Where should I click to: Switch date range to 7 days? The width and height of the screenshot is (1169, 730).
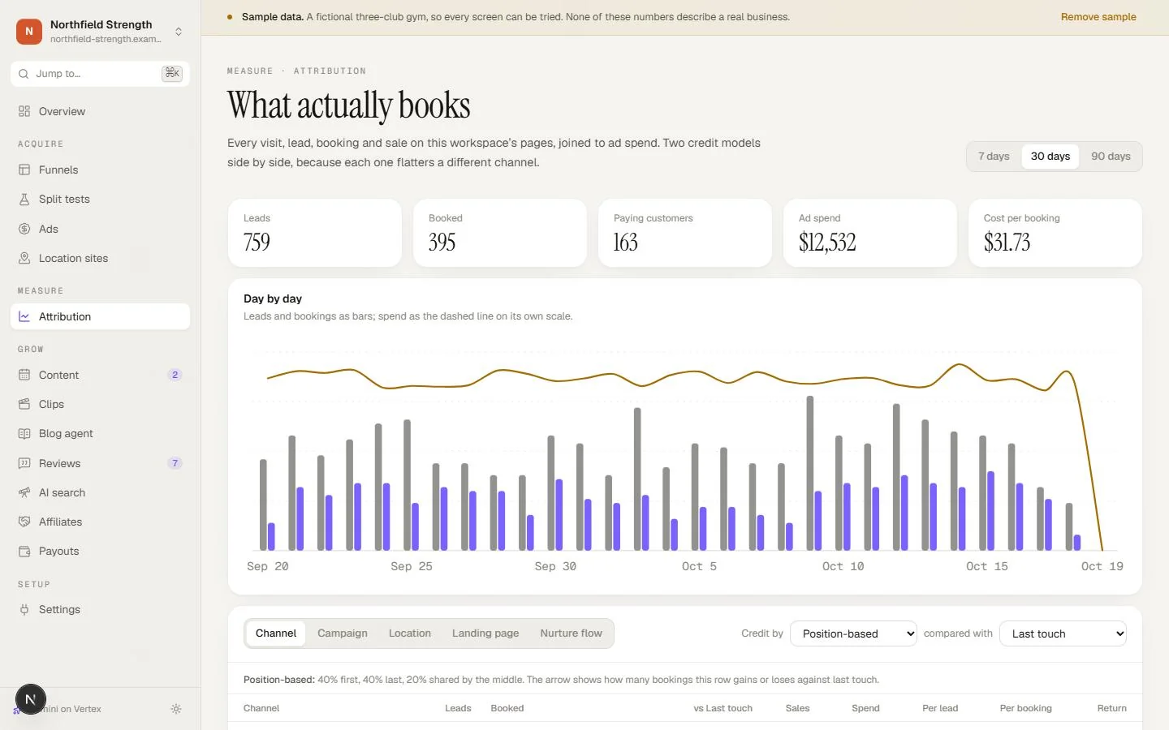tap(994, 157)
